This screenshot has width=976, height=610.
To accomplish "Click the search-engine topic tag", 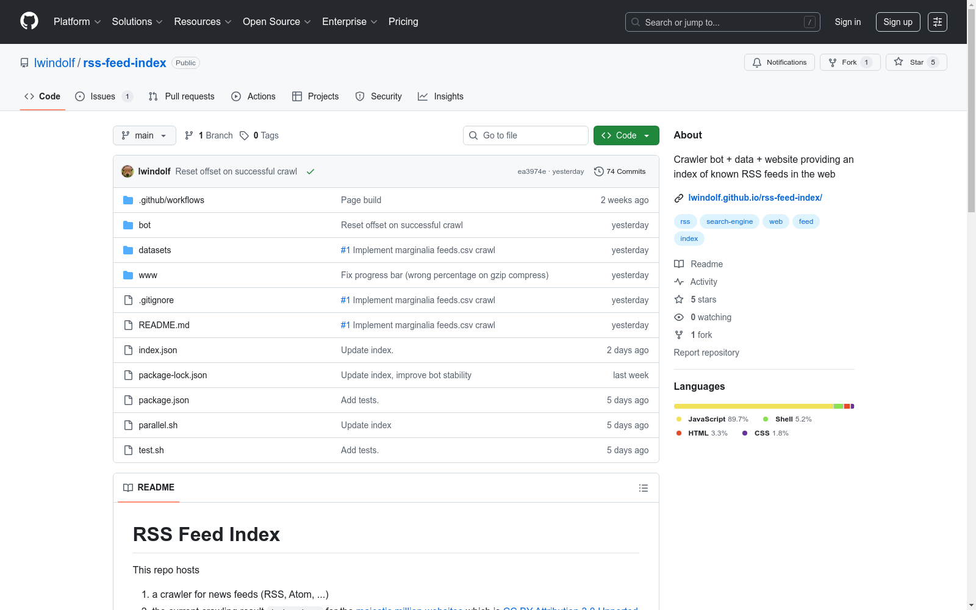I will pyautogui.click(x=730, y=221).
